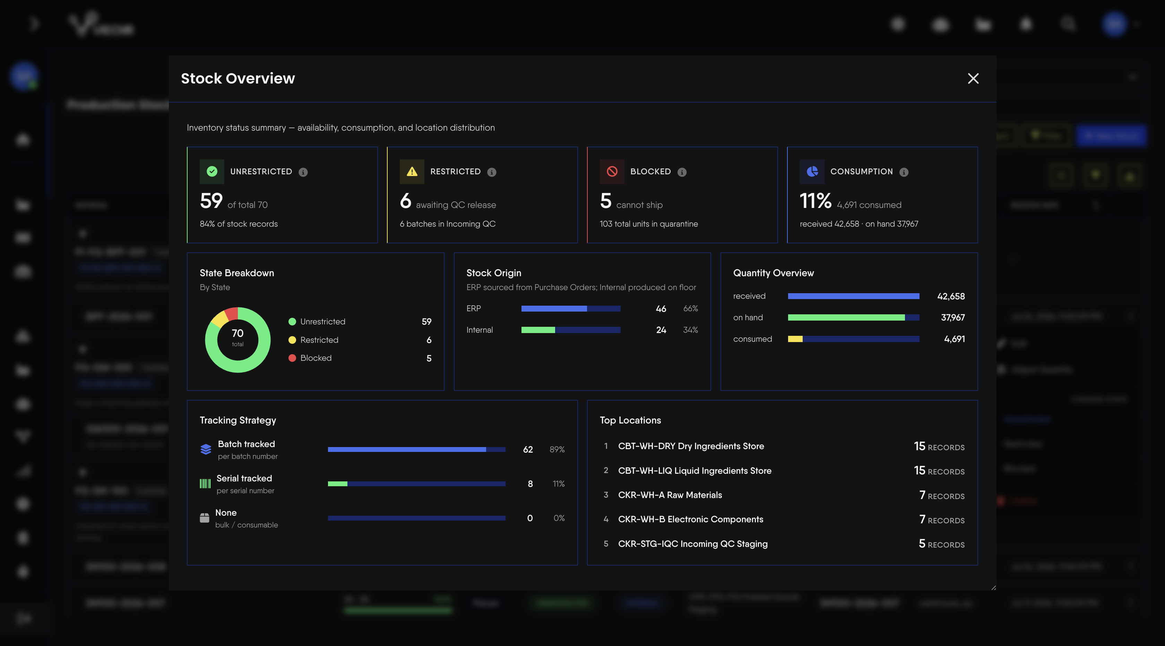Click the Batch tracked label

pos(247,444)
